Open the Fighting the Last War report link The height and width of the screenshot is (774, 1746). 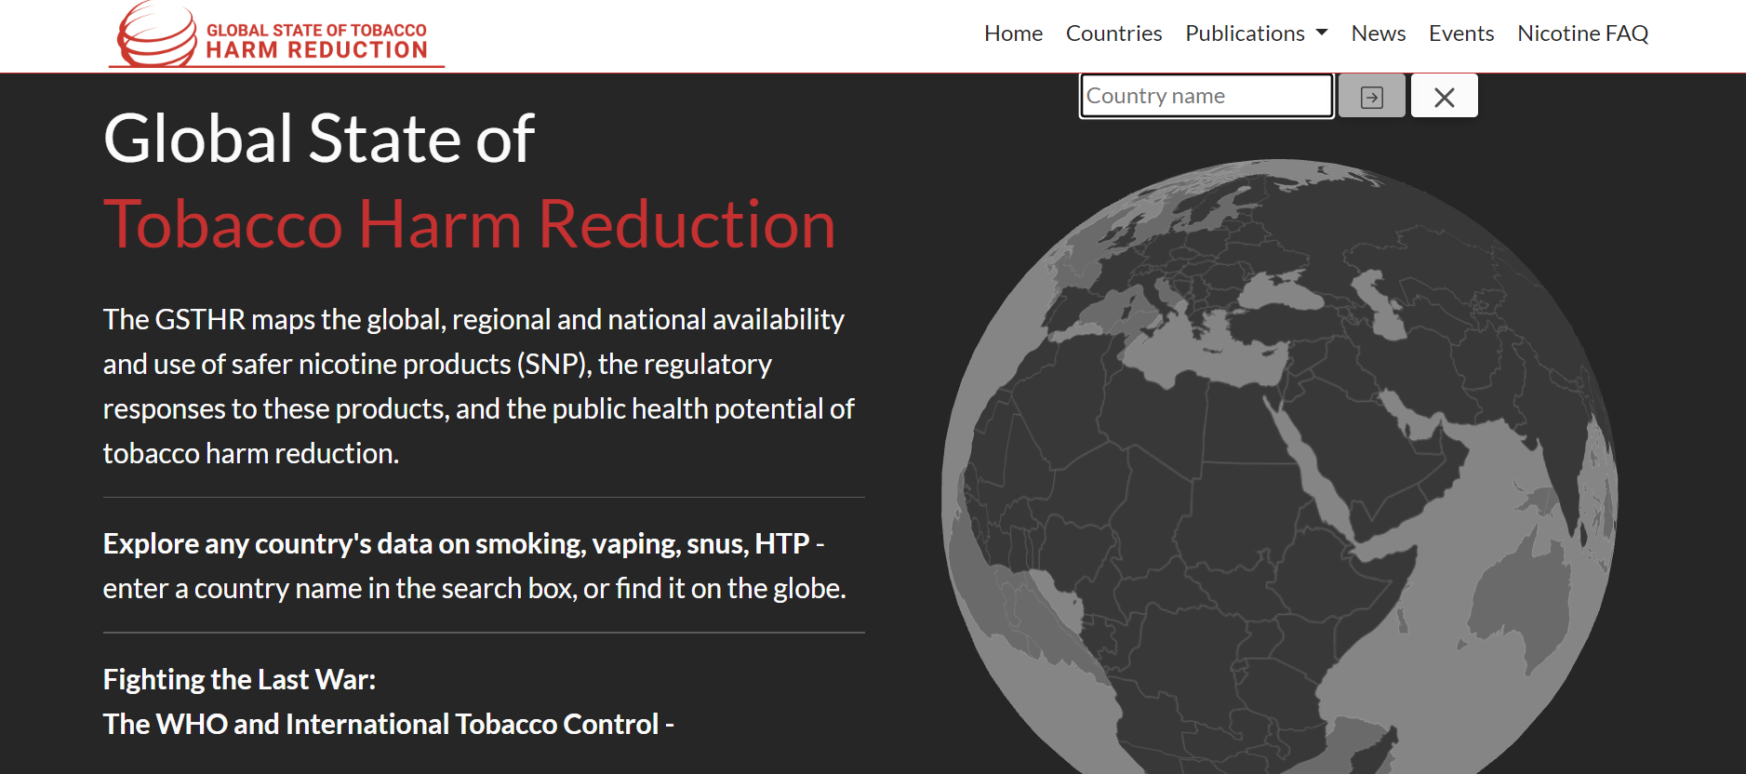click(x=388, y=702)
